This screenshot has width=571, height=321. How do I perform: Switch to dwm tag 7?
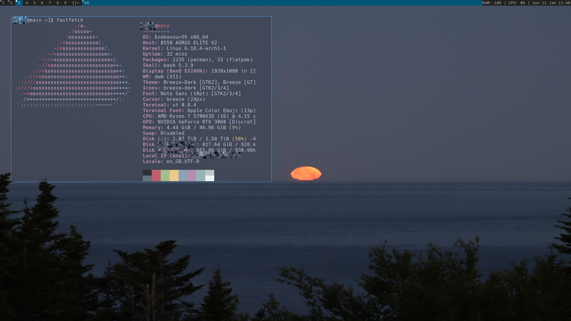pyautogui.click(x=50, y=3)
